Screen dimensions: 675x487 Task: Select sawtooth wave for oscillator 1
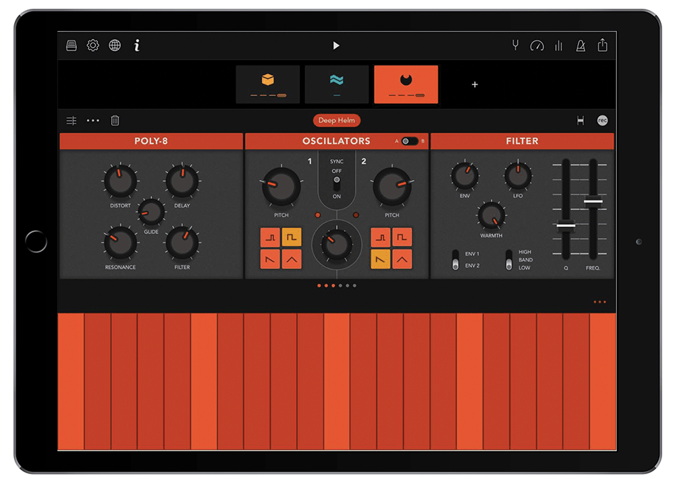pyautogui.click(x=271, y=260)
